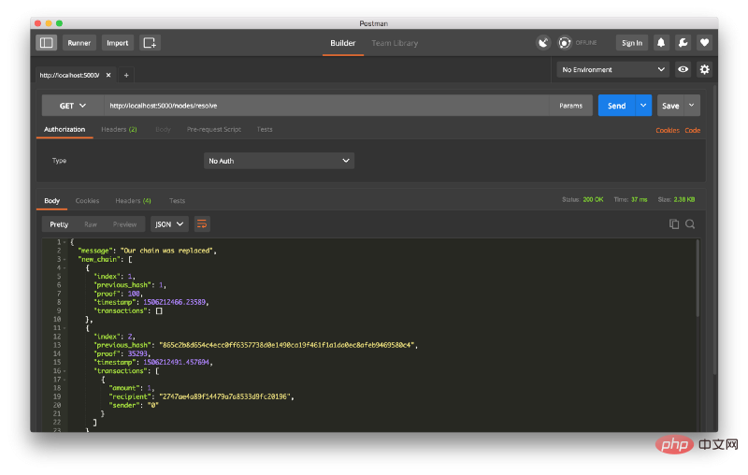This screenshot has width=748, height=475.
Task: Collapse transactions array at line 16
Action: [x=65, y=371]
